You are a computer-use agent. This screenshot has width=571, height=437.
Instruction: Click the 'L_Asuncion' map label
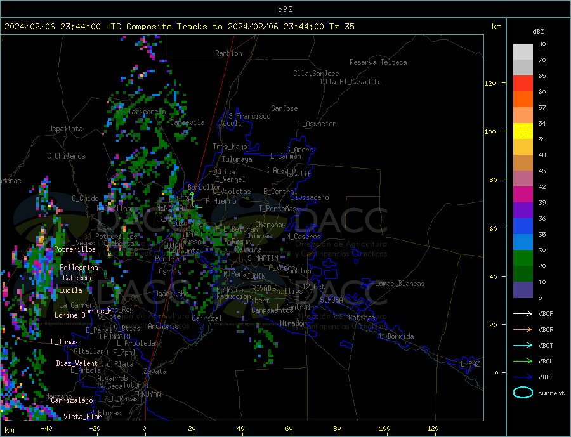(x=317, y=124)
